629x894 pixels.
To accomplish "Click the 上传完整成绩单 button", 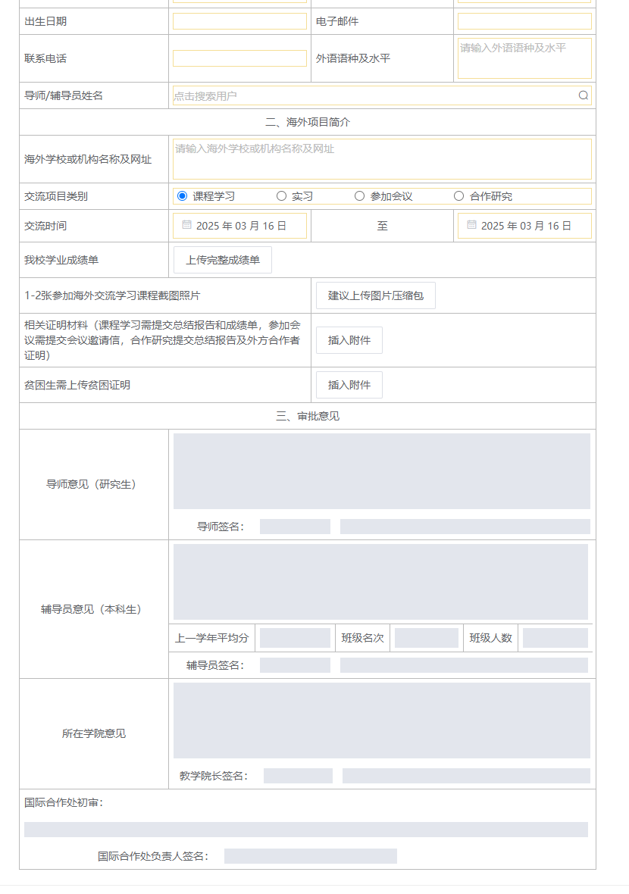I will [x=223, y=260].
